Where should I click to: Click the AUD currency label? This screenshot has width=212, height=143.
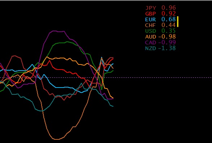[x=151, y=37]
